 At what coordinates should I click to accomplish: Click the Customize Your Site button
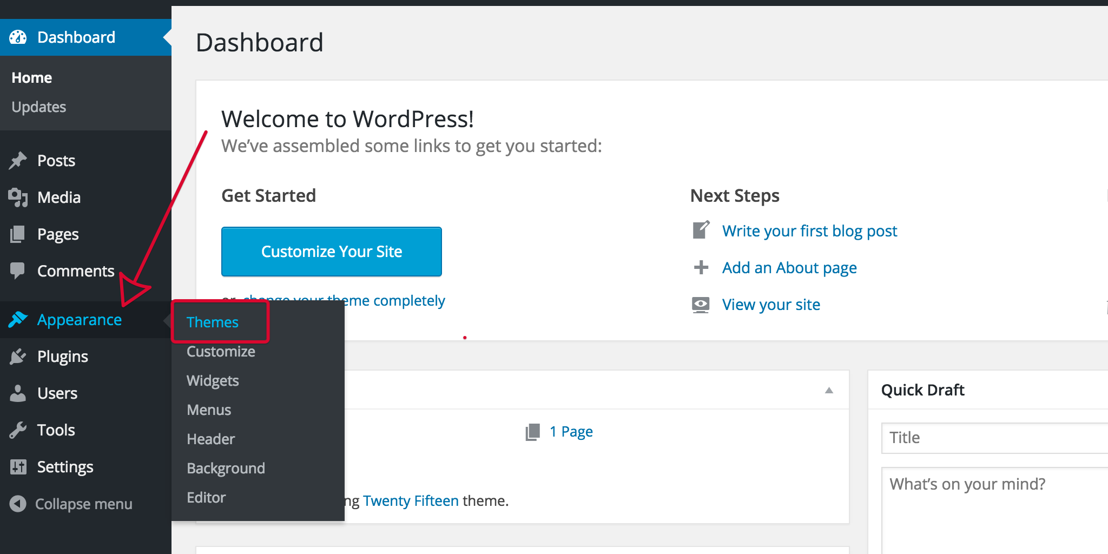tap(332, 252)
